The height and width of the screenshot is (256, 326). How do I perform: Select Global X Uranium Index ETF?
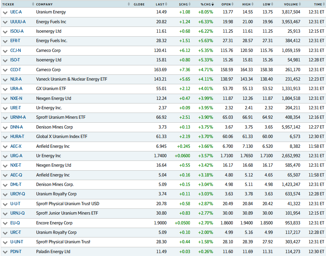pyautogui.click(x=62, y=137)
